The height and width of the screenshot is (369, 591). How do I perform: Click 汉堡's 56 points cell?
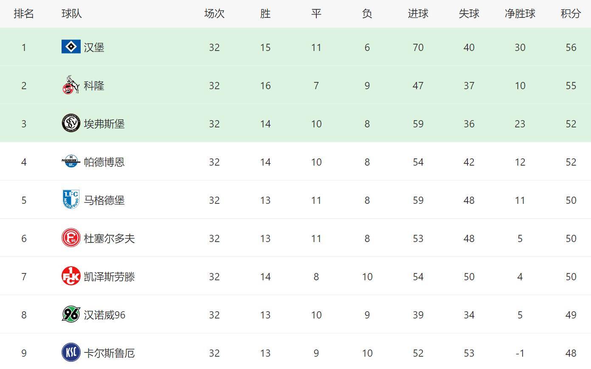click(x=571, y=47)
